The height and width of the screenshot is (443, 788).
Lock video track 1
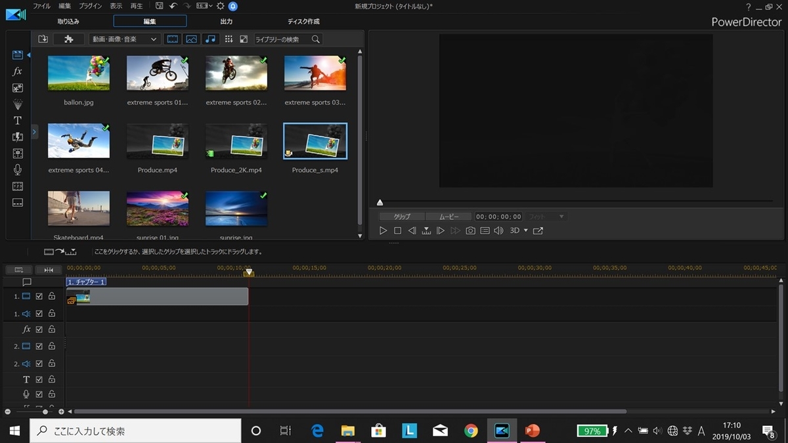tap(52, 296)
